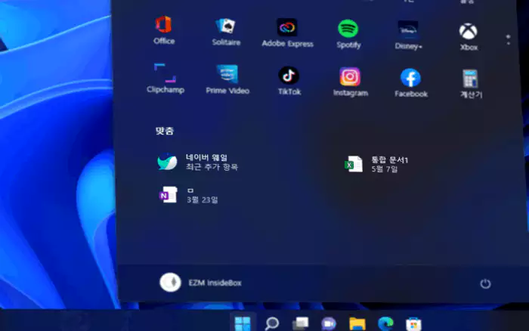Open the 계산기 calculator app
529x331 pixels.
tap(471, 84)
